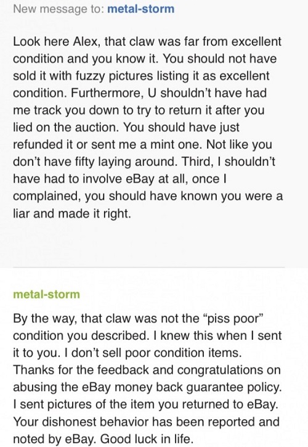Open the green metal-storm sender name
The width and height of the screenshot is (308, 447).
[46, 294]
